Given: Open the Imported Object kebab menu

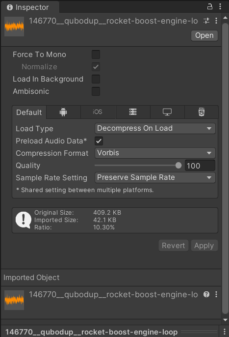Looking at the screenshot, I should [216, 294].
